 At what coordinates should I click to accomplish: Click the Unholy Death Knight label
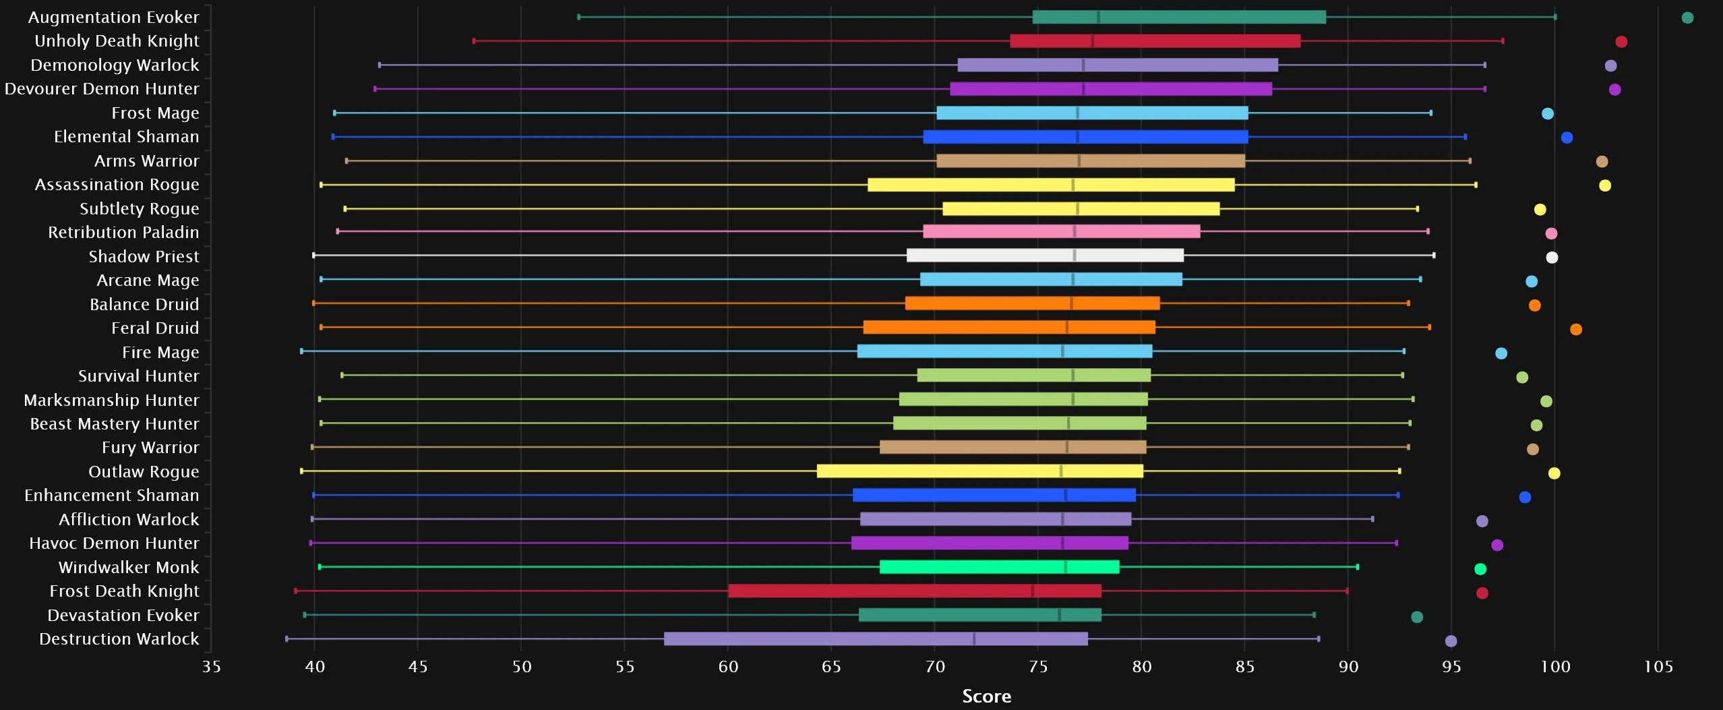tap(117, 41)
